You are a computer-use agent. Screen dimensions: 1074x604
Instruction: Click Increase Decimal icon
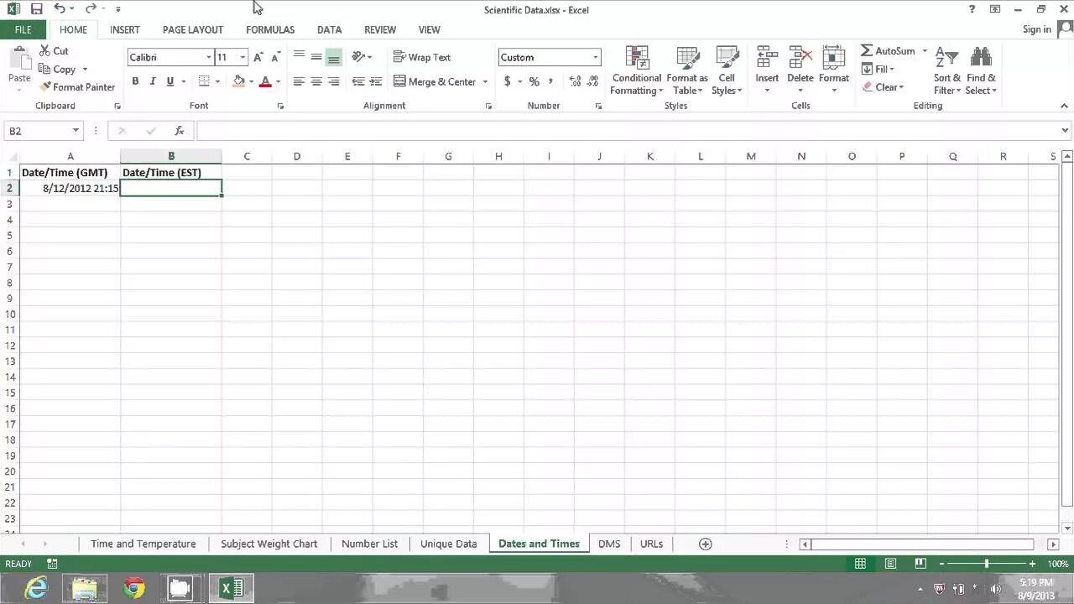point(575,81)
